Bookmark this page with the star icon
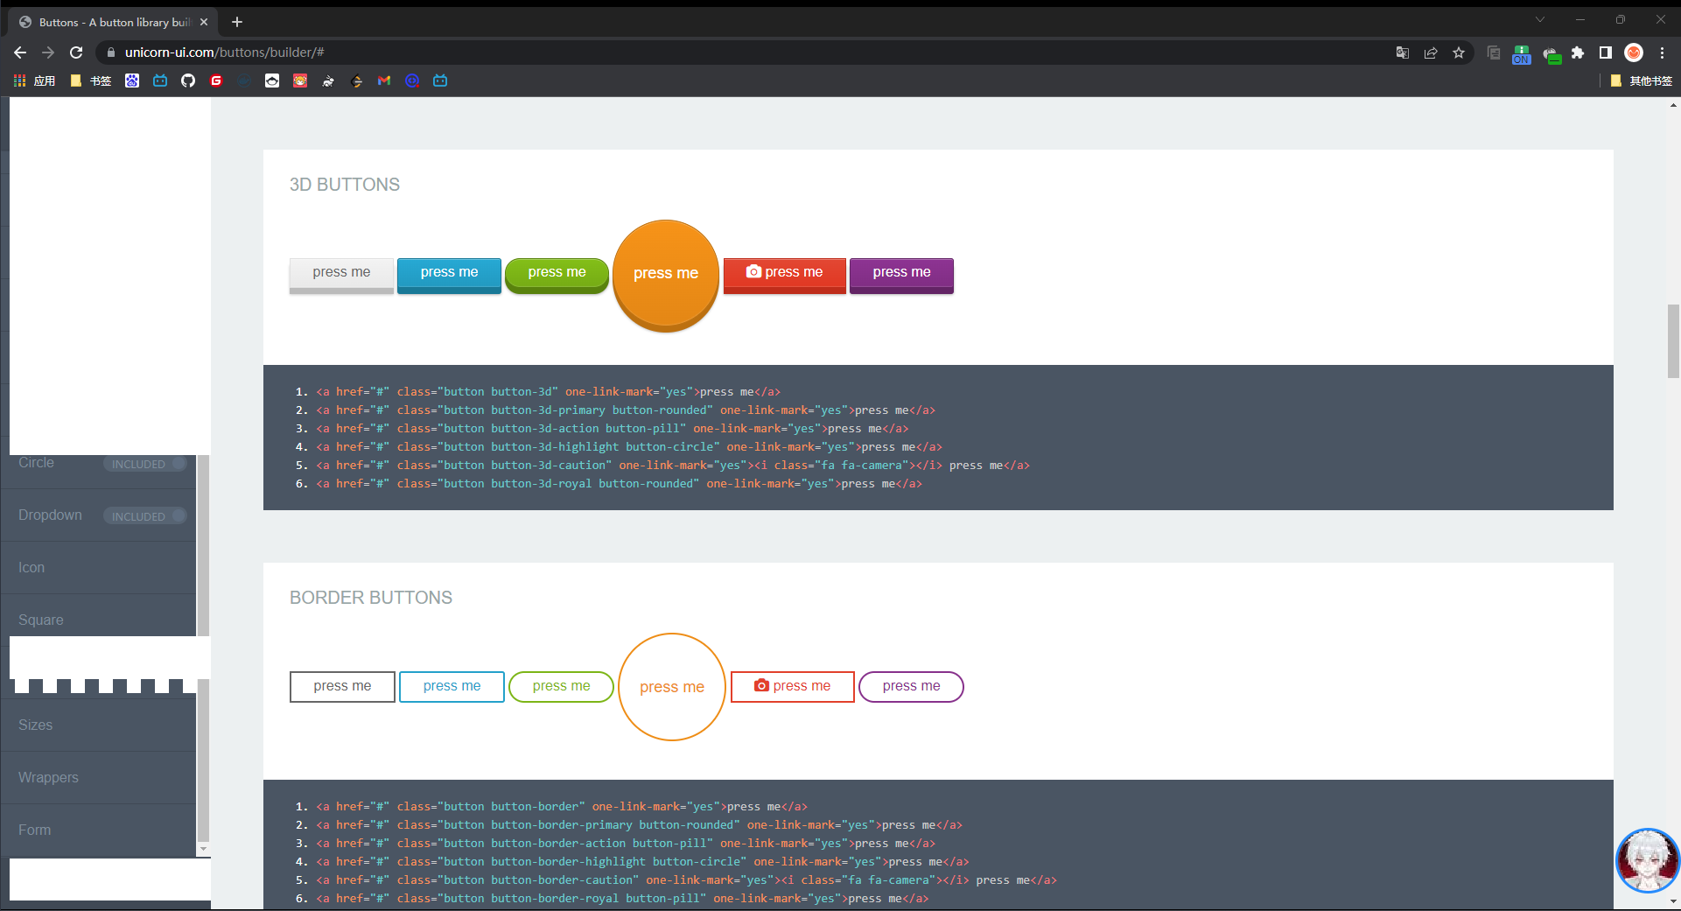Screen dimensions: 1681x911 (1459, 53)
